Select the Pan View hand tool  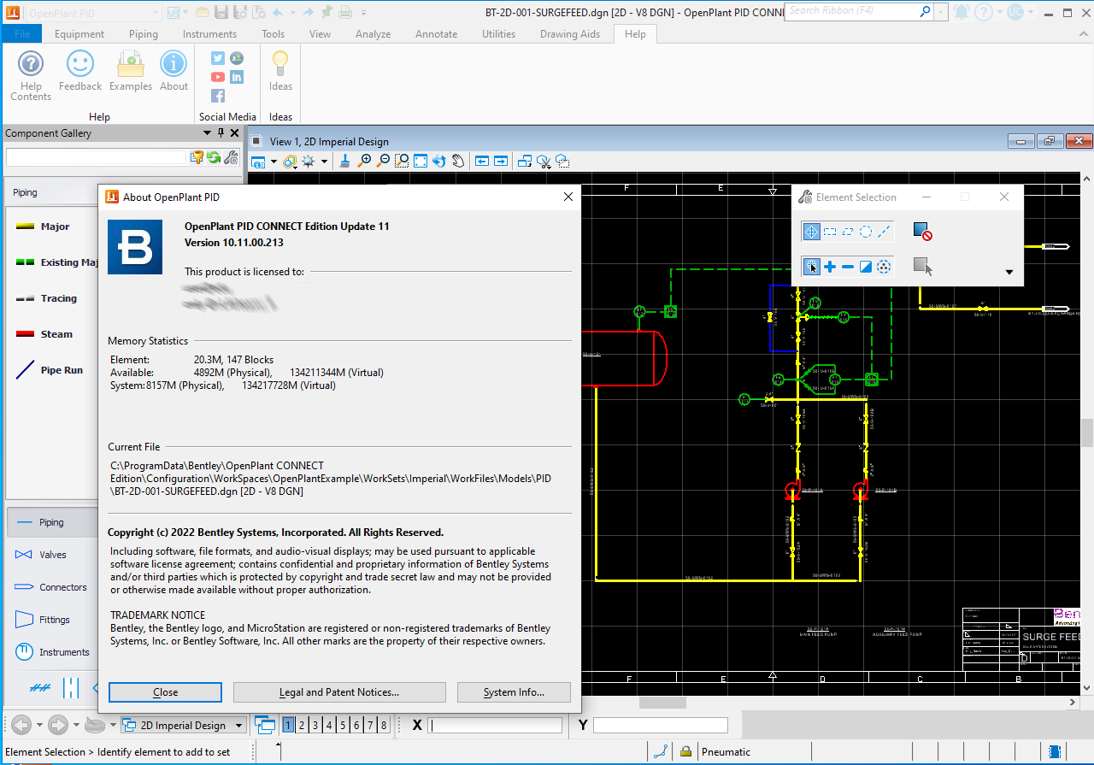pyautogui.click(x=458, y=161)
